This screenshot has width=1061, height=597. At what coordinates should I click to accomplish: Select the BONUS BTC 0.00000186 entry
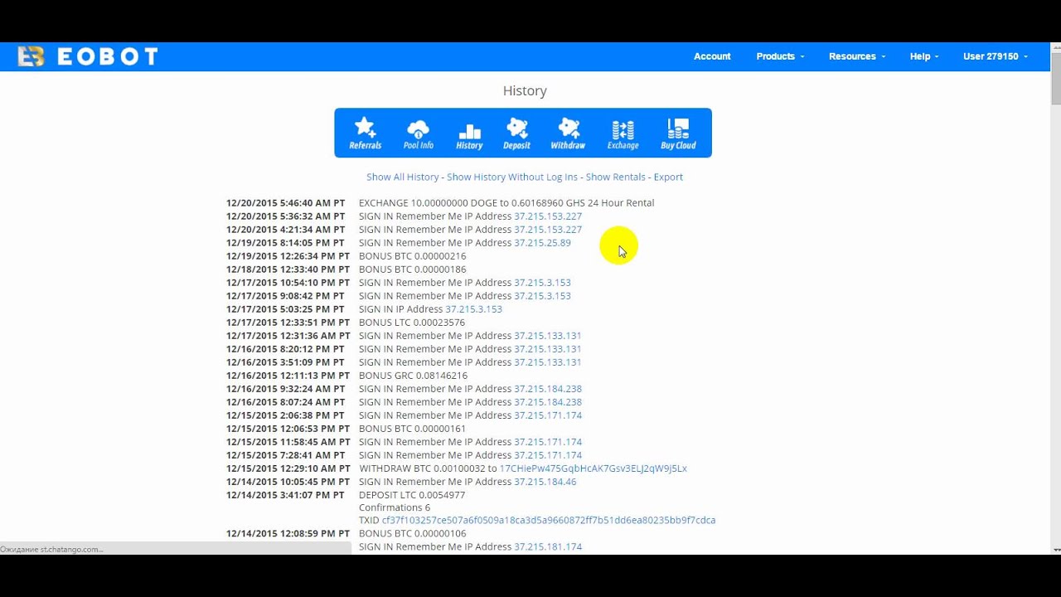pos(412,269)
